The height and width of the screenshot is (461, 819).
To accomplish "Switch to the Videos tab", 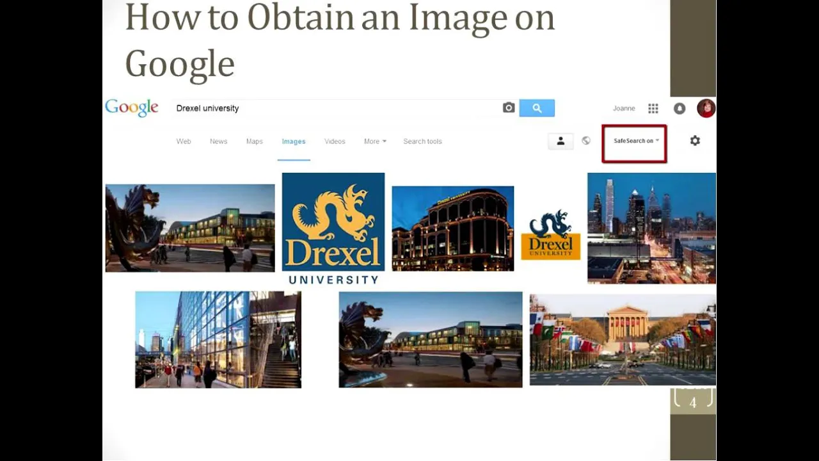I will [335, 142].
